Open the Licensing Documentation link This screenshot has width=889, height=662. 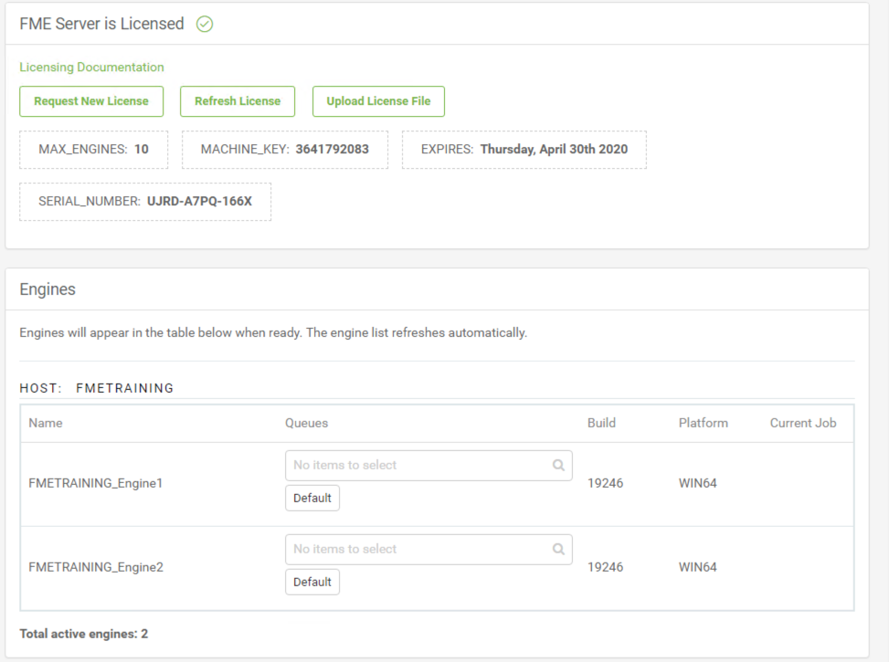[92, 67]
